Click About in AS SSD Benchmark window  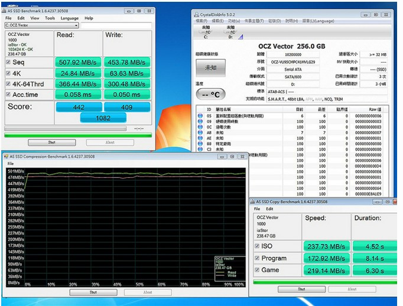pyautogui.click(x=110, y=142)
